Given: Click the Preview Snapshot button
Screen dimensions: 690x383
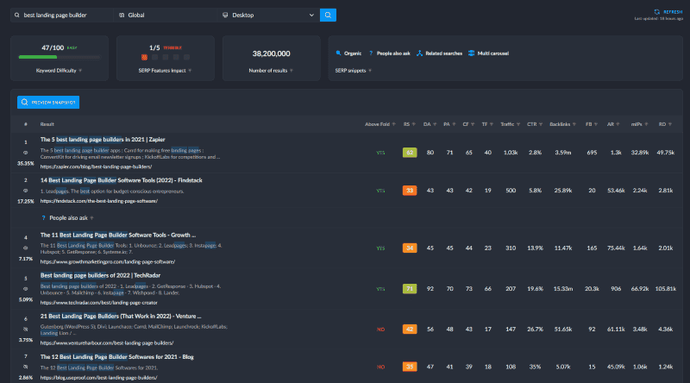Looking at the screenshot, I should pyautogui.click(x=48, y=103).
